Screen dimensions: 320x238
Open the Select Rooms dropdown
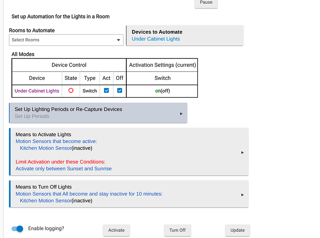click(66, 40)
